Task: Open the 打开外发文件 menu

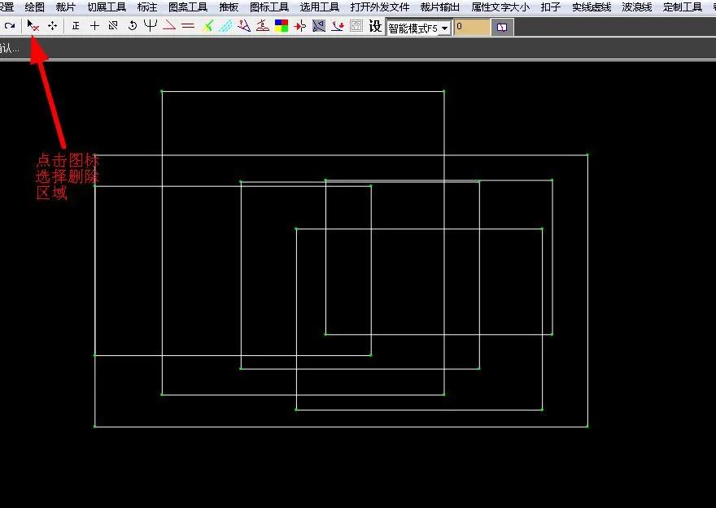Action: [380, 7]
